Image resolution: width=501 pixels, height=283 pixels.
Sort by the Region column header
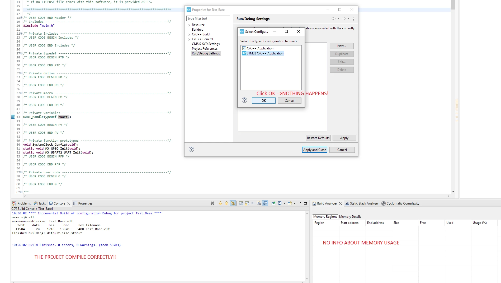point(326,223)
